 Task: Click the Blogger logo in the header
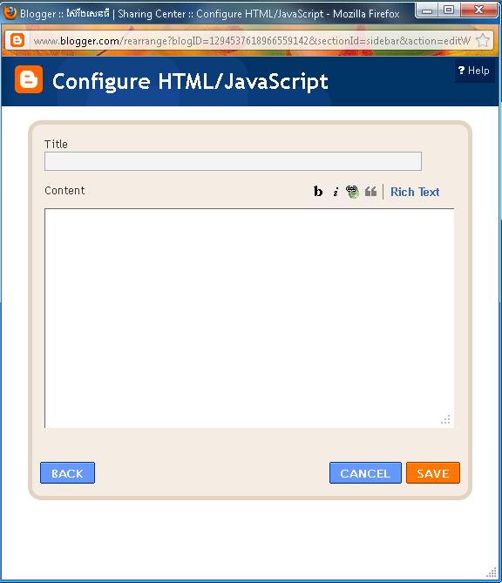(29, 79)
